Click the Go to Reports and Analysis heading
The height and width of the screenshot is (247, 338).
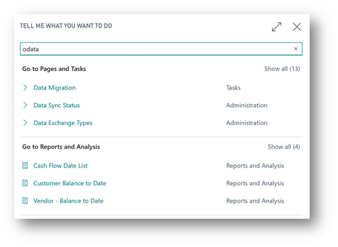click(x=61, y=147)
